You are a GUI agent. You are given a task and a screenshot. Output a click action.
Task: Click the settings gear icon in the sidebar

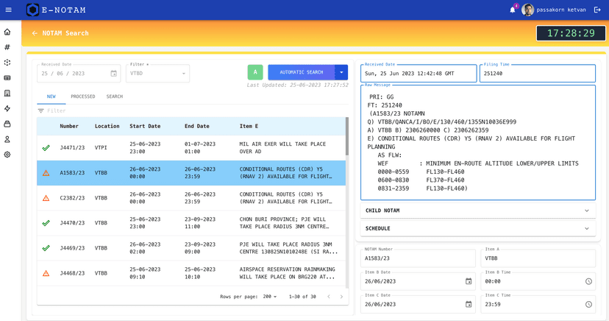pyautogui.click(x=7, y=155)
